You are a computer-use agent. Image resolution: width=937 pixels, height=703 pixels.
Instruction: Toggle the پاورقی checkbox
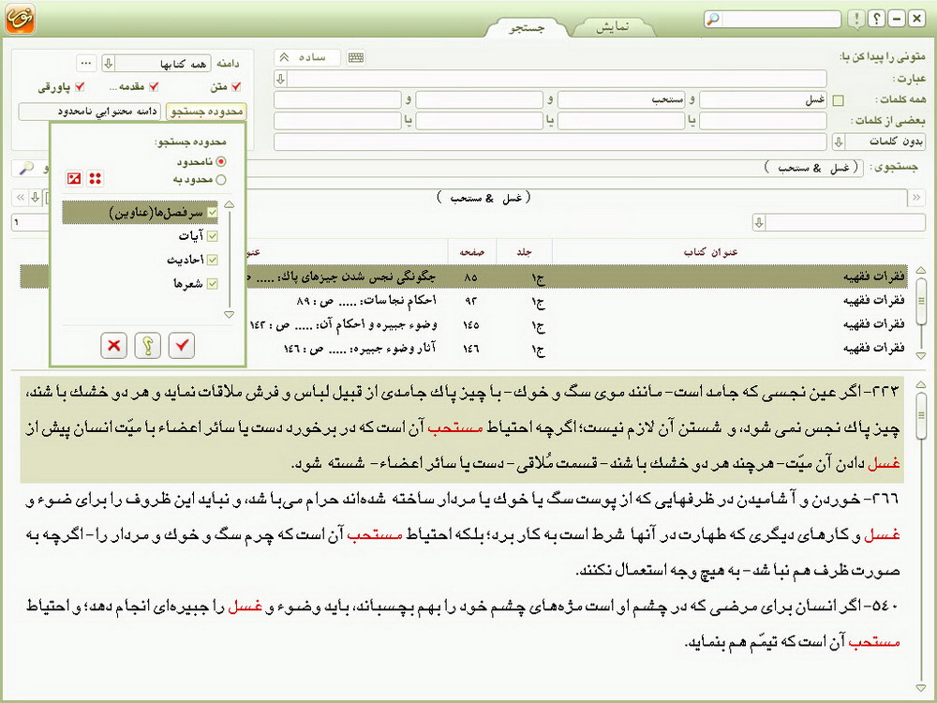pyautogui.click(x=80, y=86)
